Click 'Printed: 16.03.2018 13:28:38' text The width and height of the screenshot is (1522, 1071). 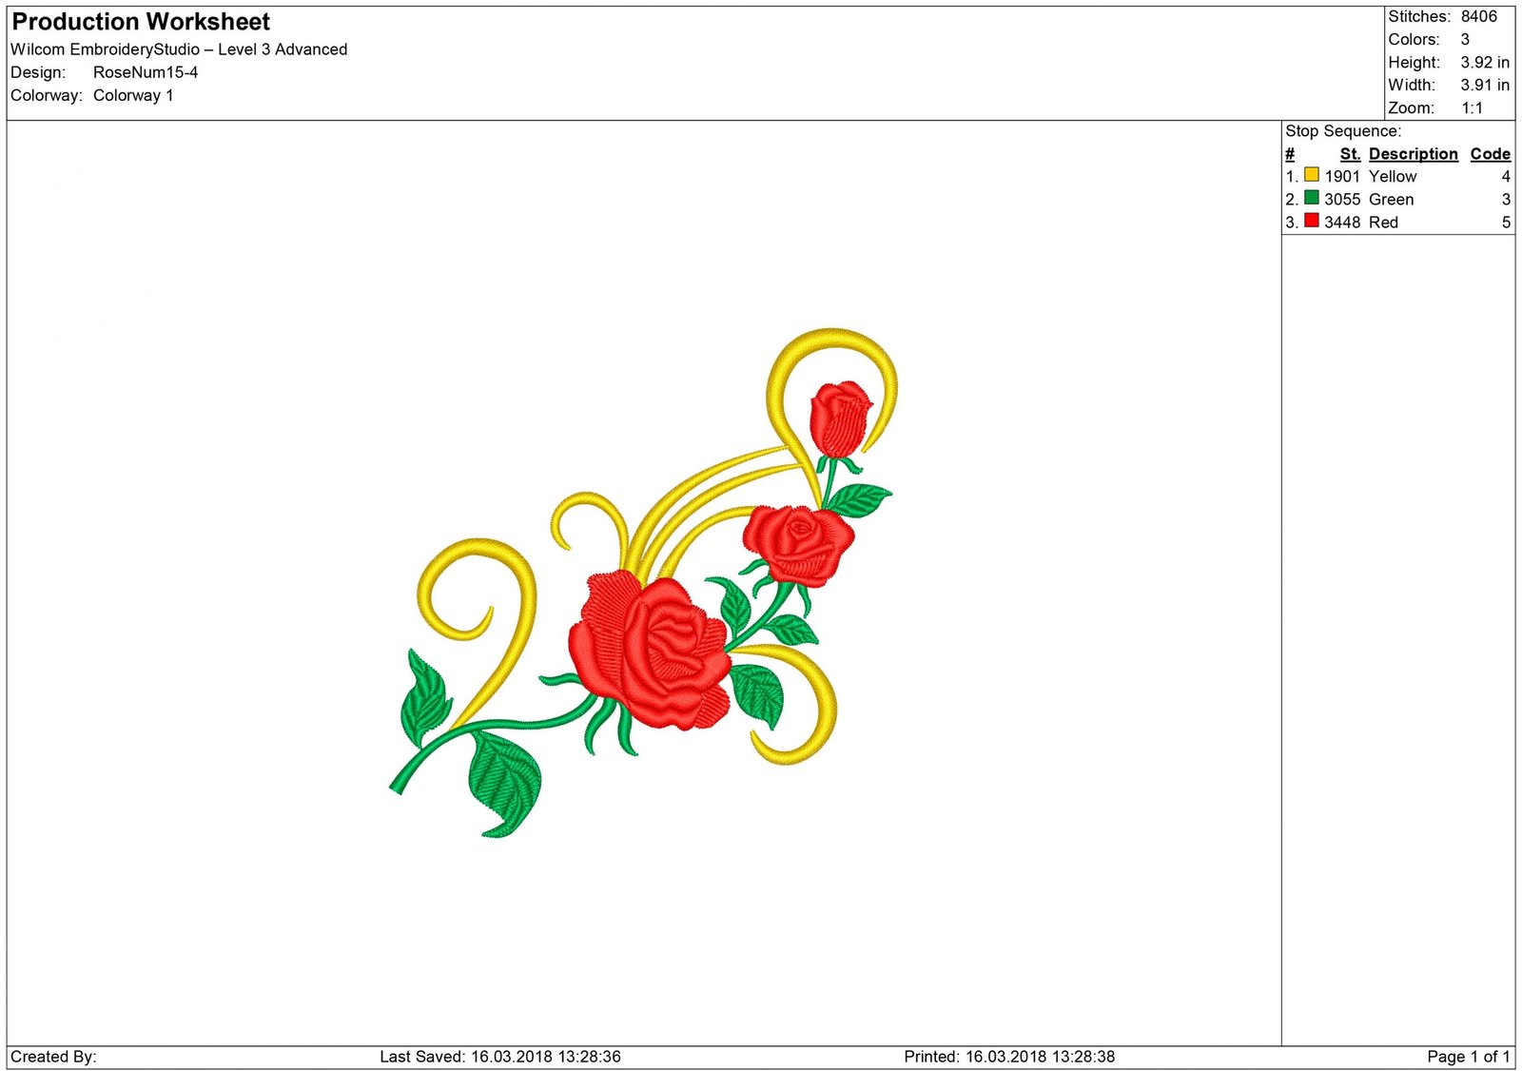point(1009,1057)
